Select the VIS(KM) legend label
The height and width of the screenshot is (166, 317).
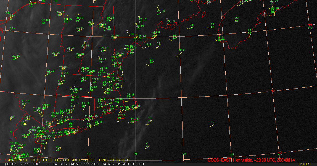click(62, 160)
